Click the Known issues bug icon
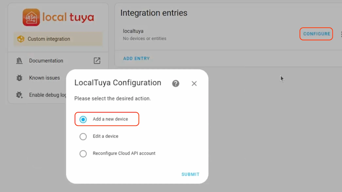Viewport: 342px width, 192px height. tap(19, 78)
